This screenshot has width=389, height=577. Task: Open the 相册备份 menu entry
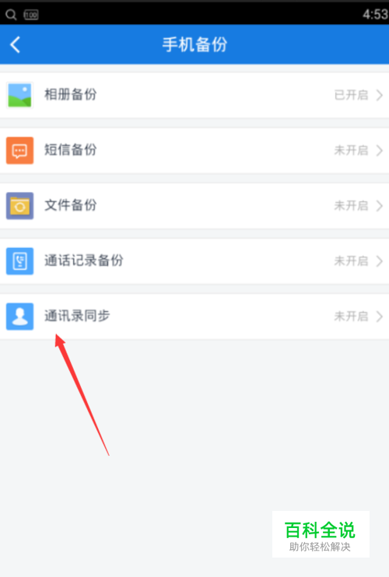point(194,96)
